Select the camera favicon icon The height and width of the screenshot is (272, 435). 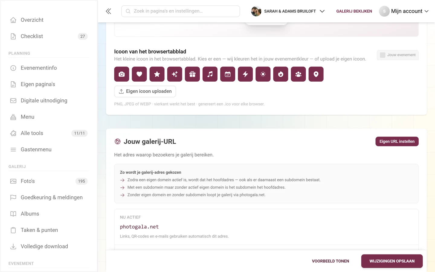[122, 74]
